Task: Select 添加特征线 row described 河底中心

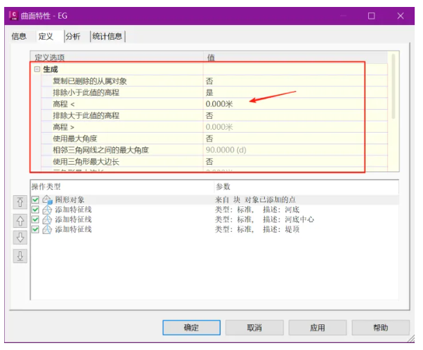Action: pyautogui.click(x=74, y=219)
